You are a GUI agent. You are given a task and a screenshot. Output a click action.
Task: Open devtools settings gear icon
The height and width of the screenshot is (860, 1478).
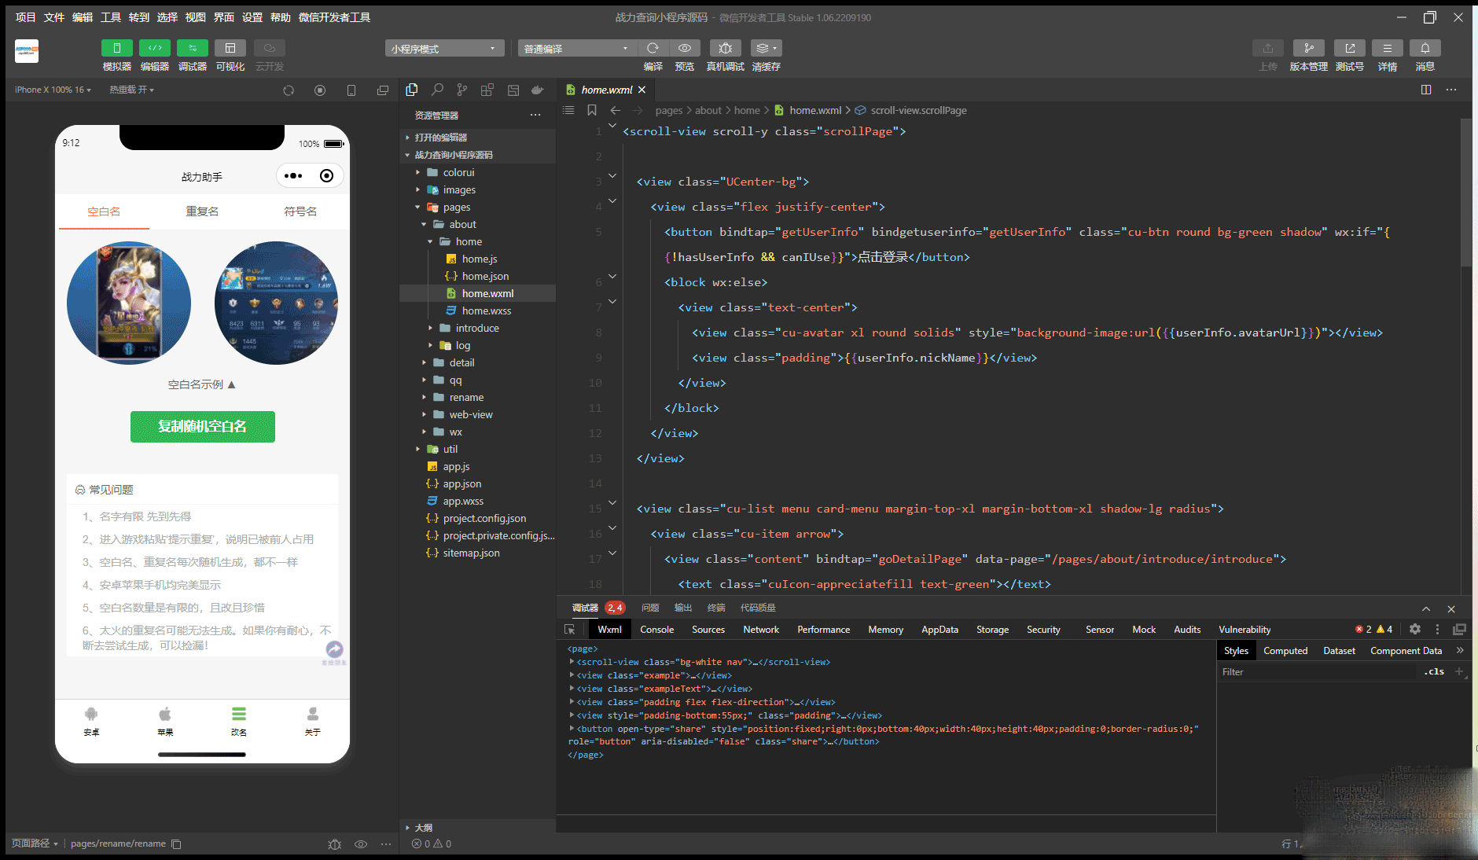click(x=1415, y=629)
